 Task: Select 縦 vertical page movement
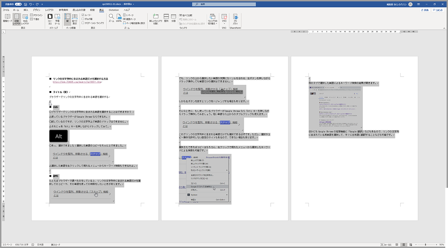tap(67, 19)
